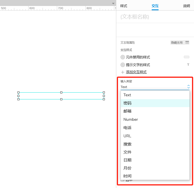This screenshot has height=188, width=194.
Task: Click the 元件禁用的样式 style entry
Action: point(138,57)
